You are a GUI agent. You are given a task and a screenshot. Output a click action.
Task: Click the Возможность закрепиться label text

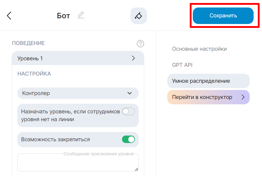click(55, 139)
